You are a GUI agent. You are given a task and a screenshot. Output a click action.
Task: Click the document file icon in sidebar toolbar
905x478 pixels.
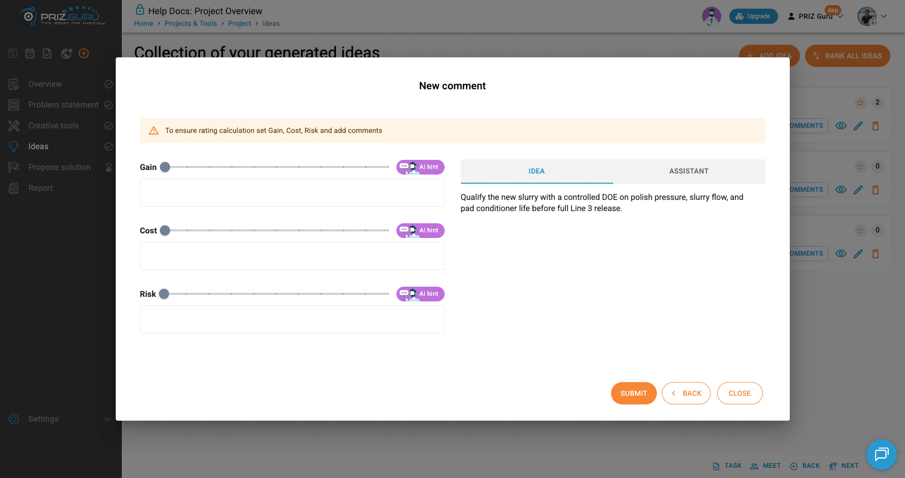(x=47, y=53)
